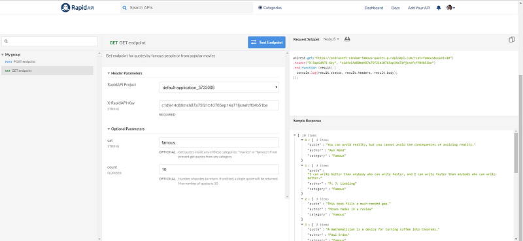Select the POST endpoint item
523x241 pixels.
point(20,61)
